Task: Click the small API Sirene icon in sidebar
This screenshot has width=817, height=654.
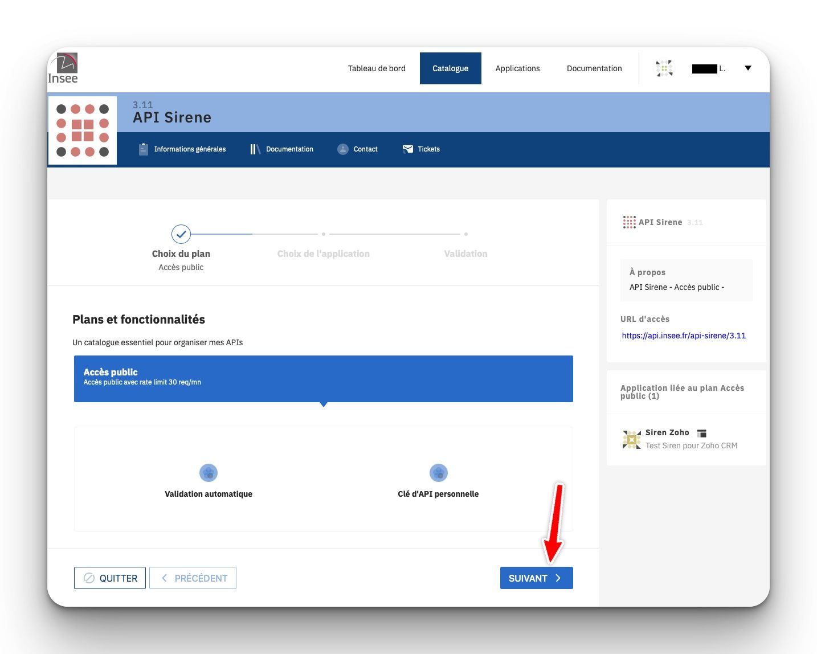Action: [629, 222]
